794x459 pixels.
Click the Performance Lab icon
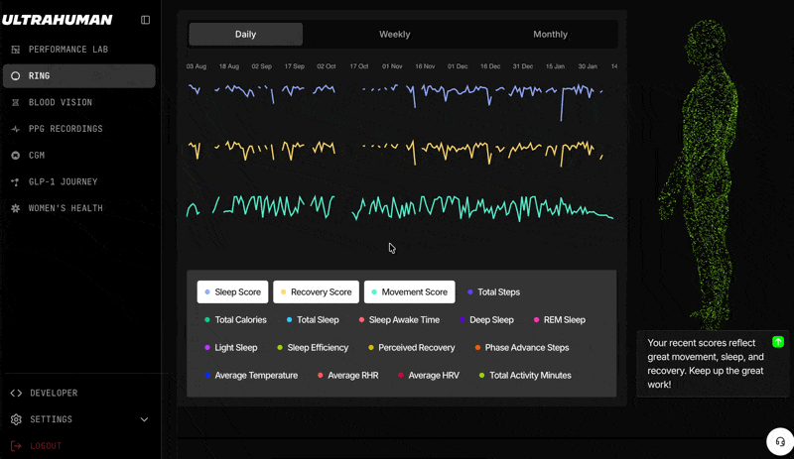[16, 50]
